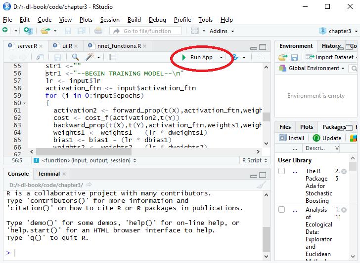Switch to the nnet_functions.R tab
The height and width of the screenshot is (263, 360).
[119, 46]
